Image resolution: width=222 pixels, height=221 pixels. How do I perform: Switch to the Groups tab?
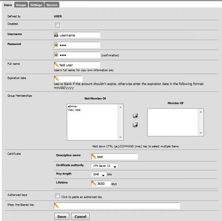(x=21, y=5)
